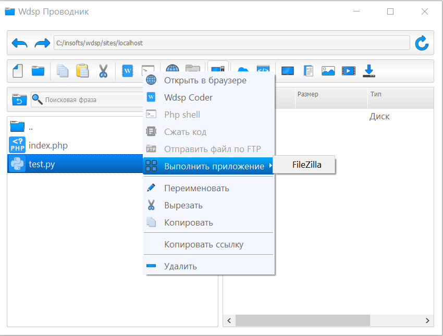
Task: Click the monitor screen toolbar icon
Action: (288, 71)
